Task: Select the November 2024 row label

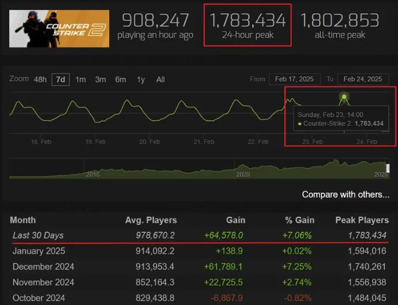Action: pos(43,282)
